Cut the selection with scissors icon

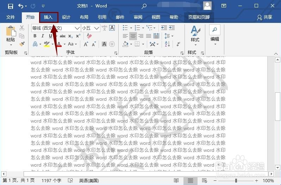[x=22, y=28]
